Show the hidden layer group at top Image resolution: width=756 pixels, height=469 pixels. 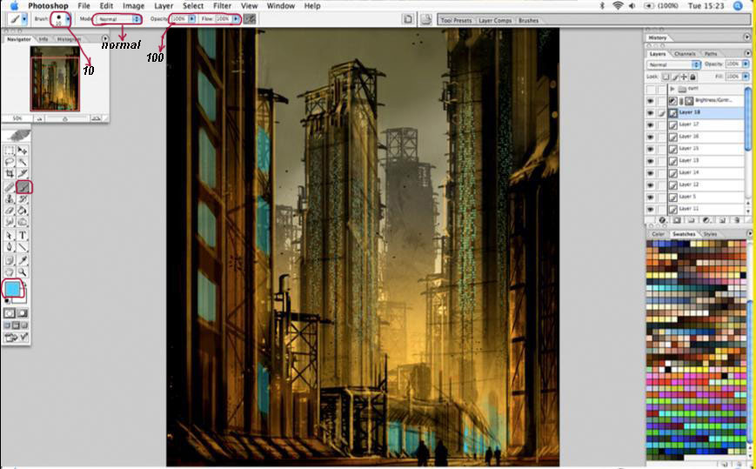(x=651, y=89)
